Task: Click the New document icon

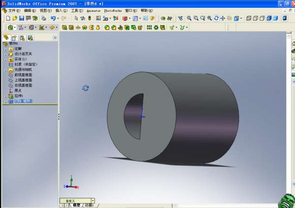Action: 8,18
